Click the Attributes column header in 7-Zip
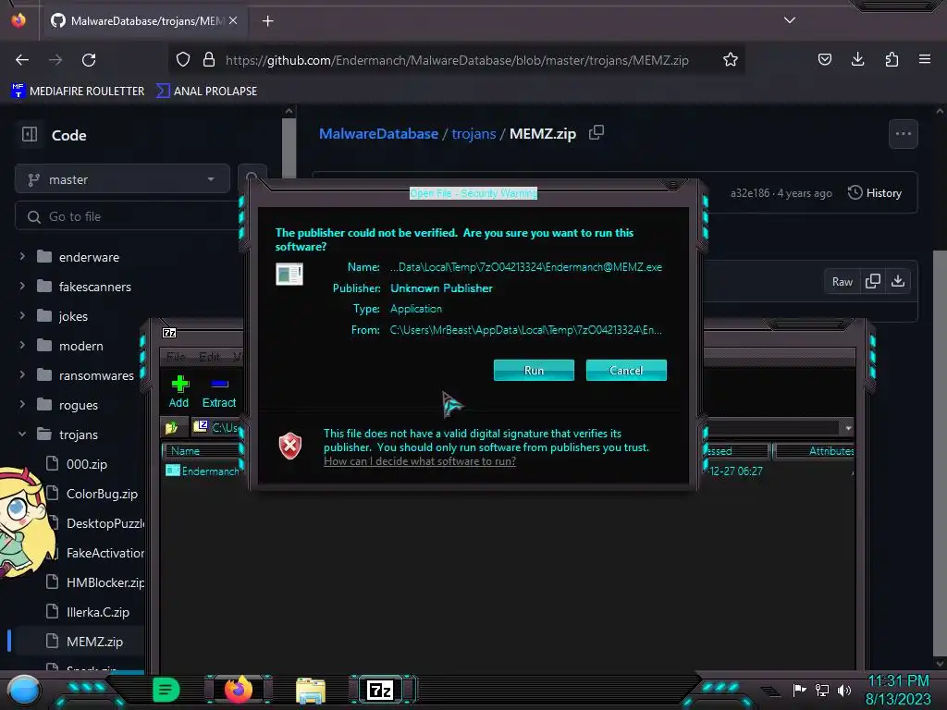Image resolution: width=947 pixels, height=710 pixels. 814,451
